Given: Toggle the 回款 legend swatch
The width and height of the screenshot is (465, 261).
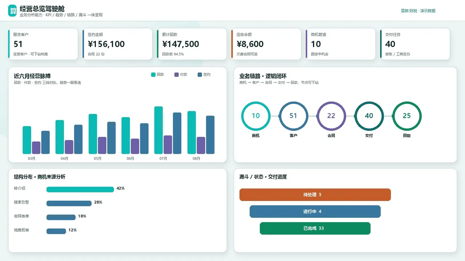Looking at the screenshot, I should 153,75.
